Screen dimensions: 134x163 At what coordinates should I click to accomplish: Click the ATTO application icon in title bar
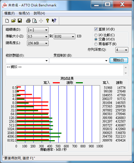[4, 5]
